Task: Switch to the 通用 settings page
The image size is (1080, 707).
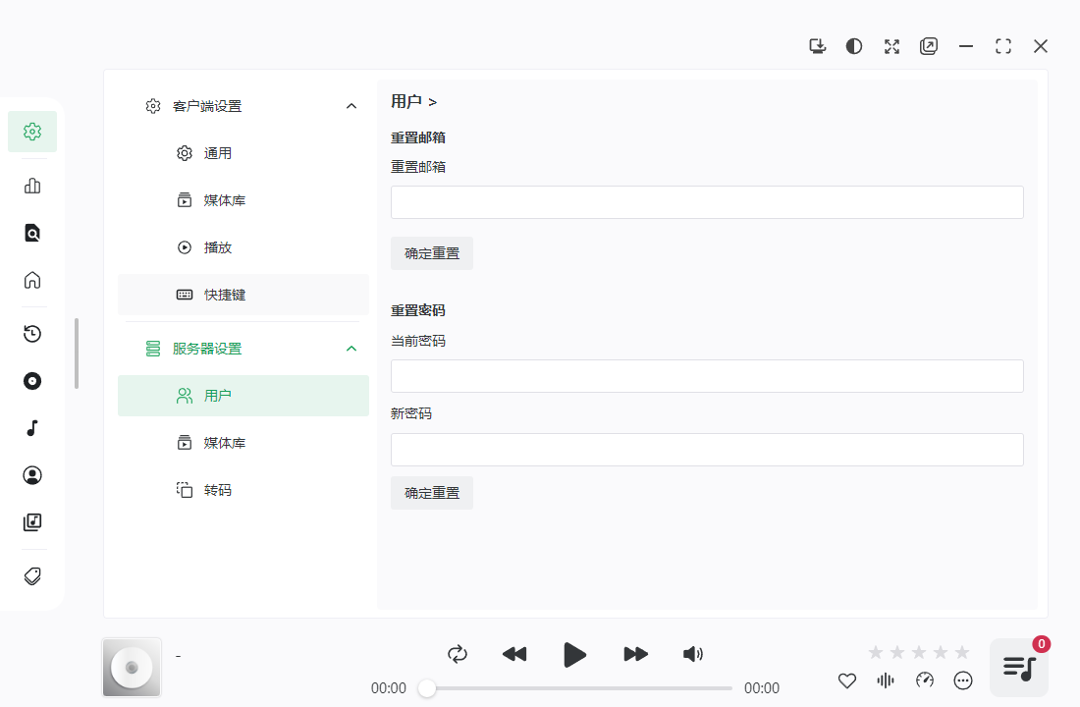Action: 220,152
